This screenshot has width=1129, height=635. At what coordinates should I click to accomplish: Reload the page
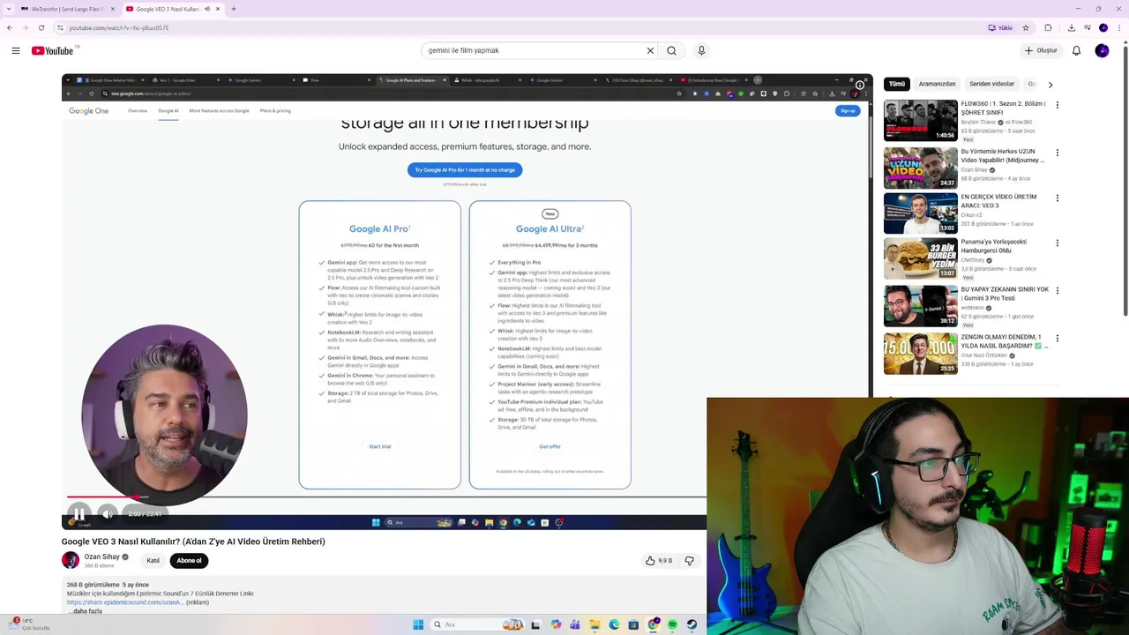point(41,27)
